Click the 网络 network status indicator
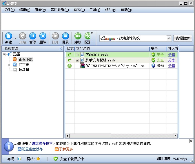The width and height of the screenshot is (195, 164). coord(38,159)
